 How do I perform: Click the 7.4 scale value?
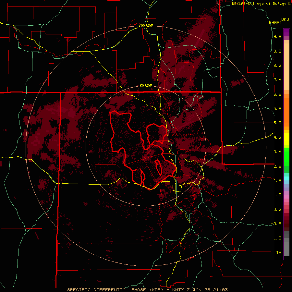tap(277, 80)
